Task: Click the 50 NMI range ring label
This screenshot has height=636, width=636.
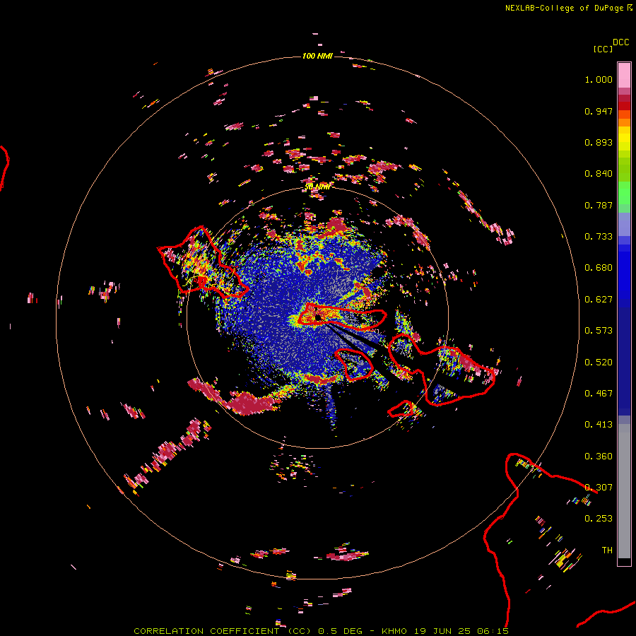Action: (317, 187)
